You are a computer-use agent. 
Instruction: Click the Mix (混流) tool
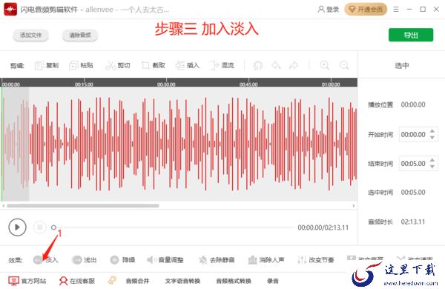[222, 65]
